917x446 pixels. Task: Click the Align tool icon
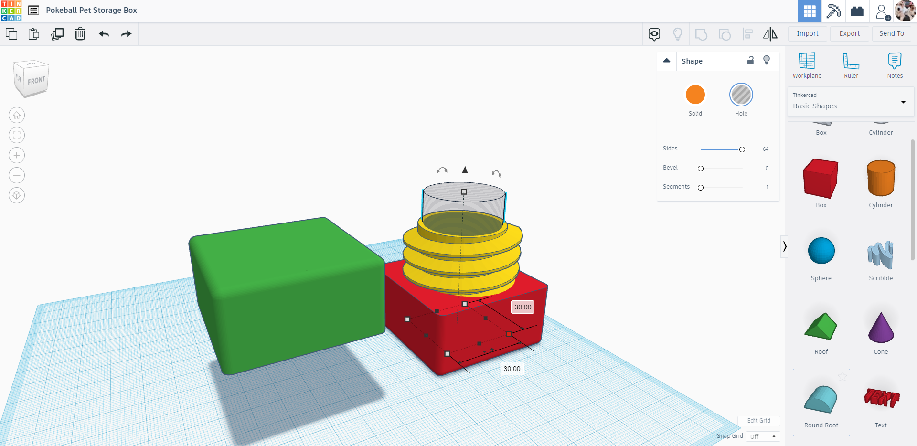[x=748, y=34]
